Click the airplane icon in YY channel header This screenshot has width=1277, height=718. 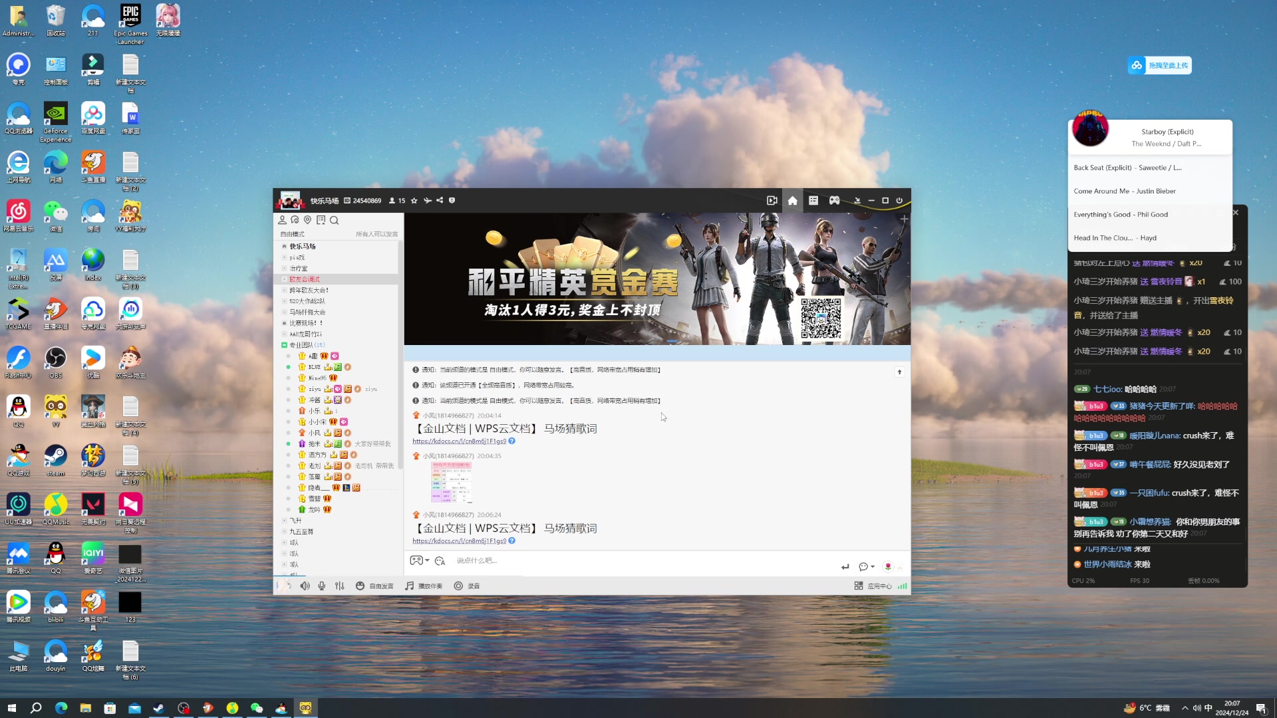428,200
